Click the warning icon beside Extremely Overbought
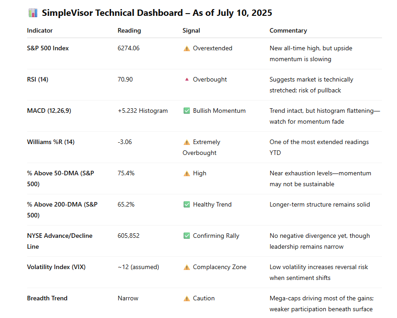The width and height of the screenshot is (397, 318). 187,142
